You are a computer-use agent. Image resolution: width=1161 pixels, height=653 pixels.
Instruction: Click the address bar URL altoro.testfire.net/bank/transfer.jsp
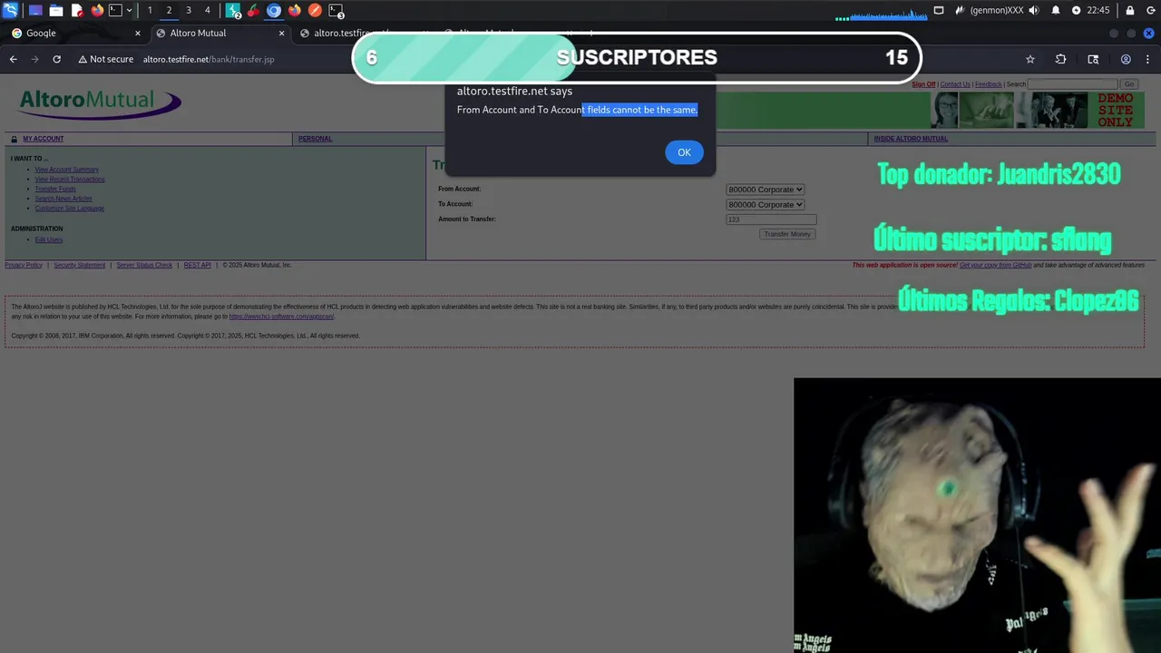pos(209,59)
